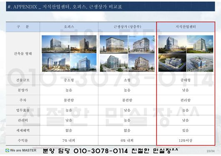Open top-right 근생상가 building image

[141, 45]
